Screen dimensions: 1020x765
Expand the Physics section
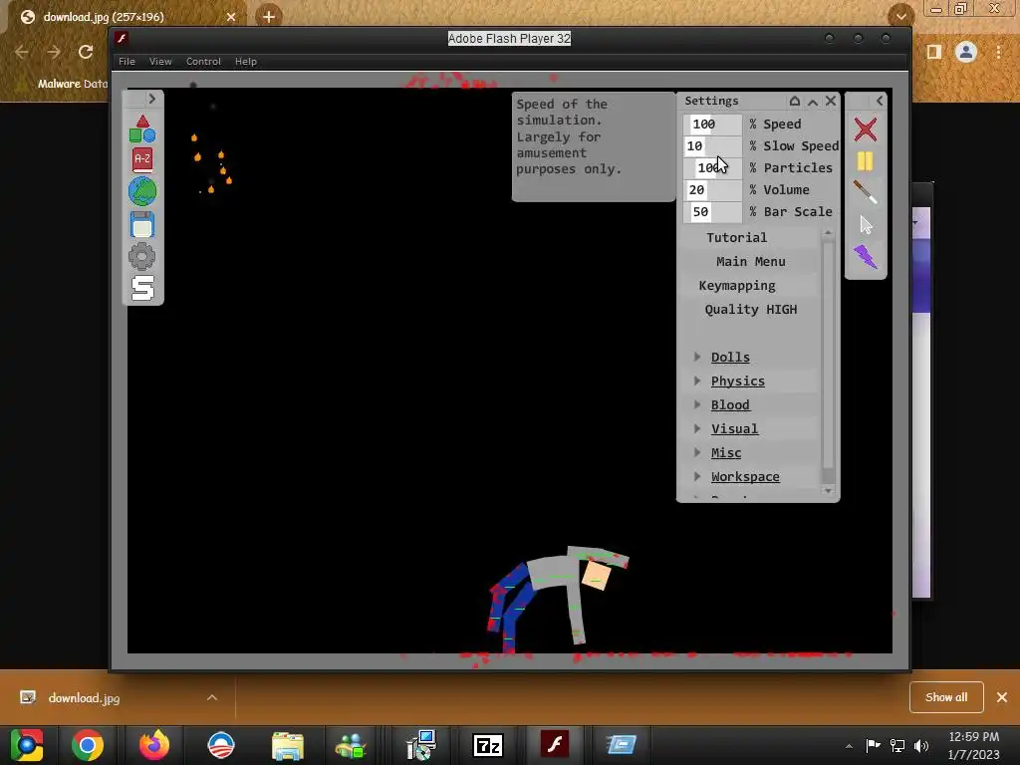[738, 382]
